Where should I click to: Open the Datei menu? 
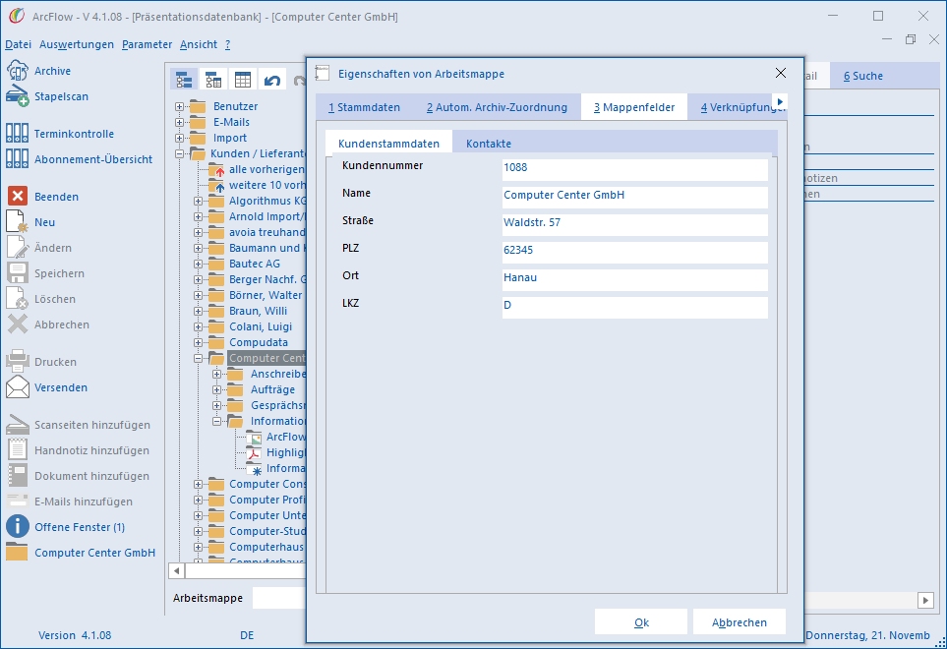point(18,44)
